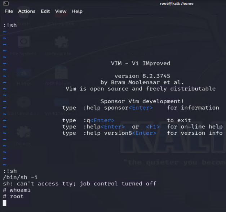Click the 'Sponsor Vim development!' line

coord(142,101)
